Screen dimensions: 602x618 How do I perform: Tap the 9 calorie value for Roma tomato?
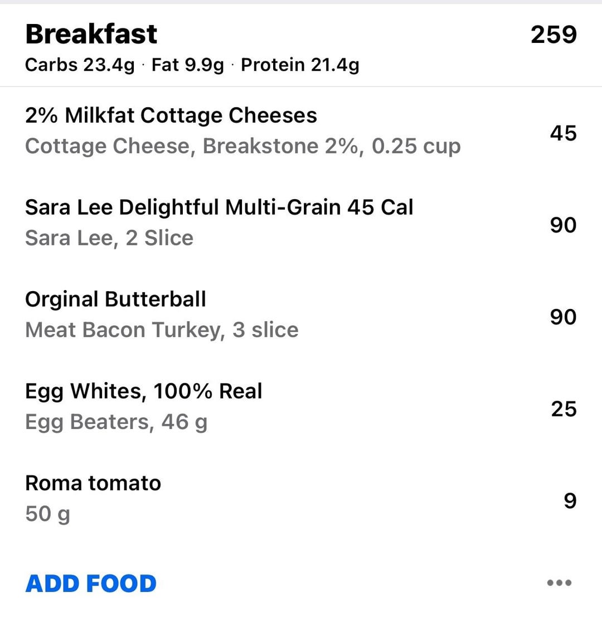click(x=570, y=501)
